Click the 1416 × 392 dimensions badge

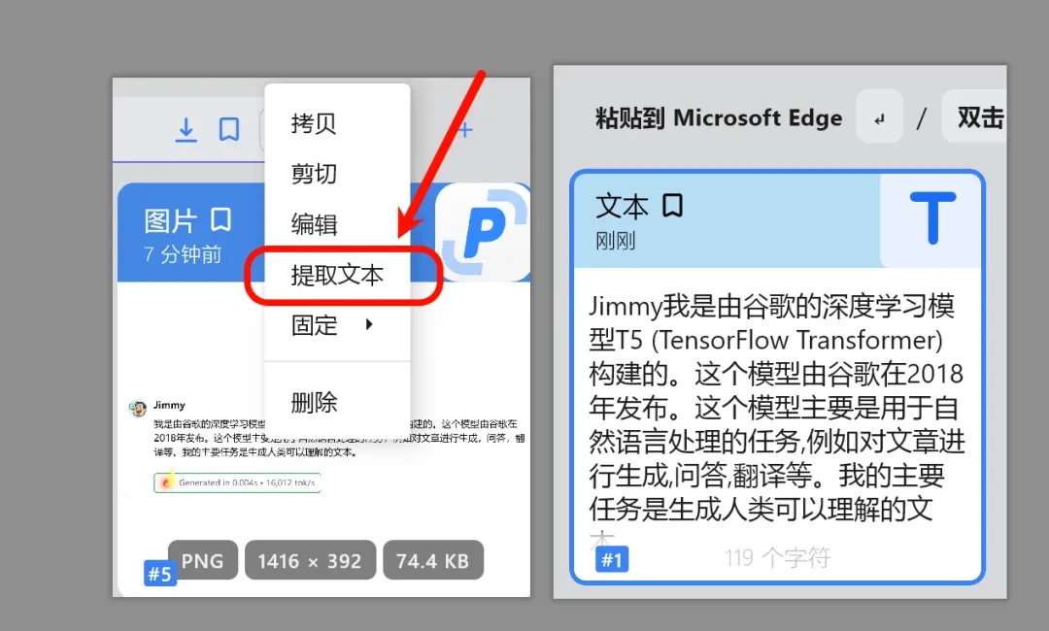point(310,560)
